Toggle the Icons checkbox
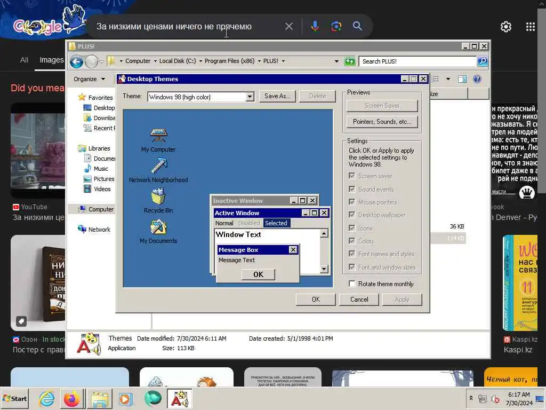 click(352, 228)
